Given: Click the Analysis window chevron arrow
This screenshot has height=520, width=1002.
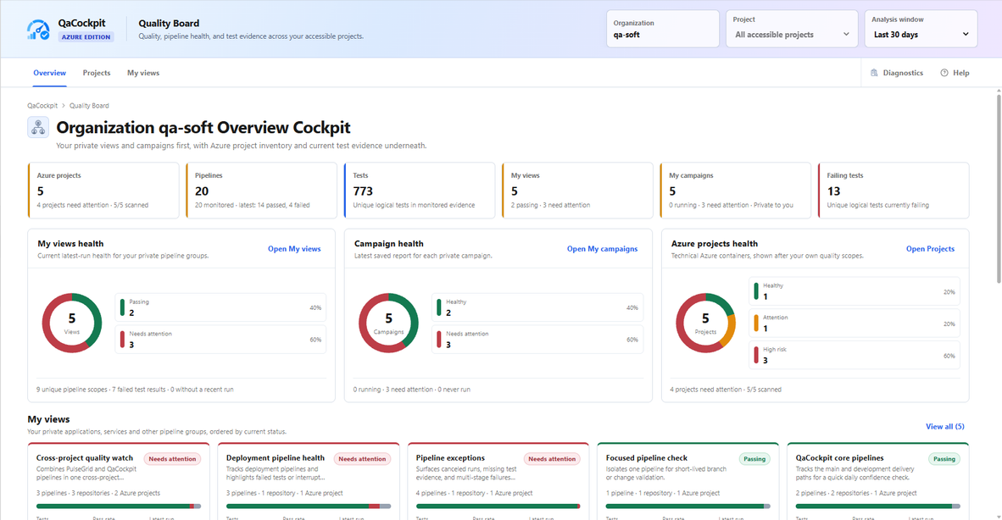Looking at the screenshot, I should coord(966,35).
